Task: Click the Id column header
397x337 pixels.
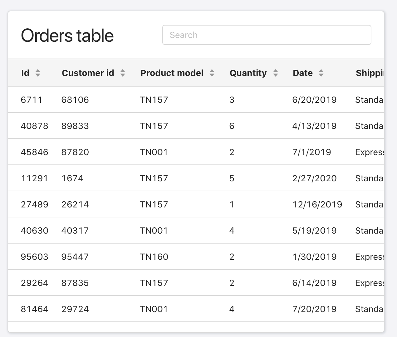Action: pyautogui.click(x=25, y=73)
